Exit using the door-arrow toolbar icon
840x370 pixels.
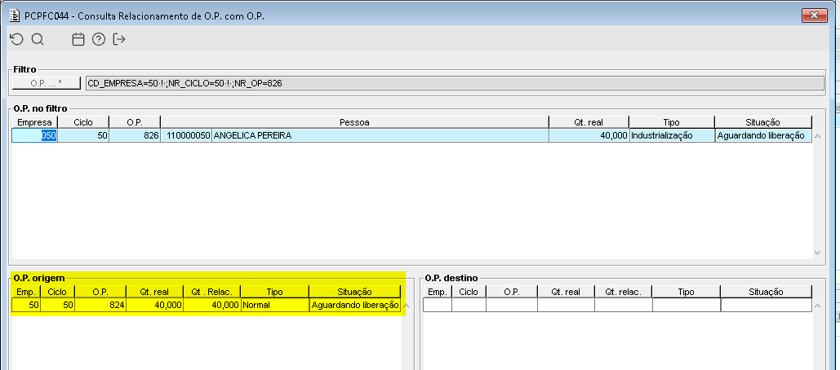[x=119, y=39]
